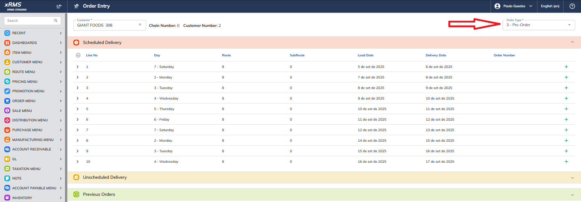This screenshot has width=581, height=202.
Task: Click the INVENTORY icon
Action: click(7, 198)
